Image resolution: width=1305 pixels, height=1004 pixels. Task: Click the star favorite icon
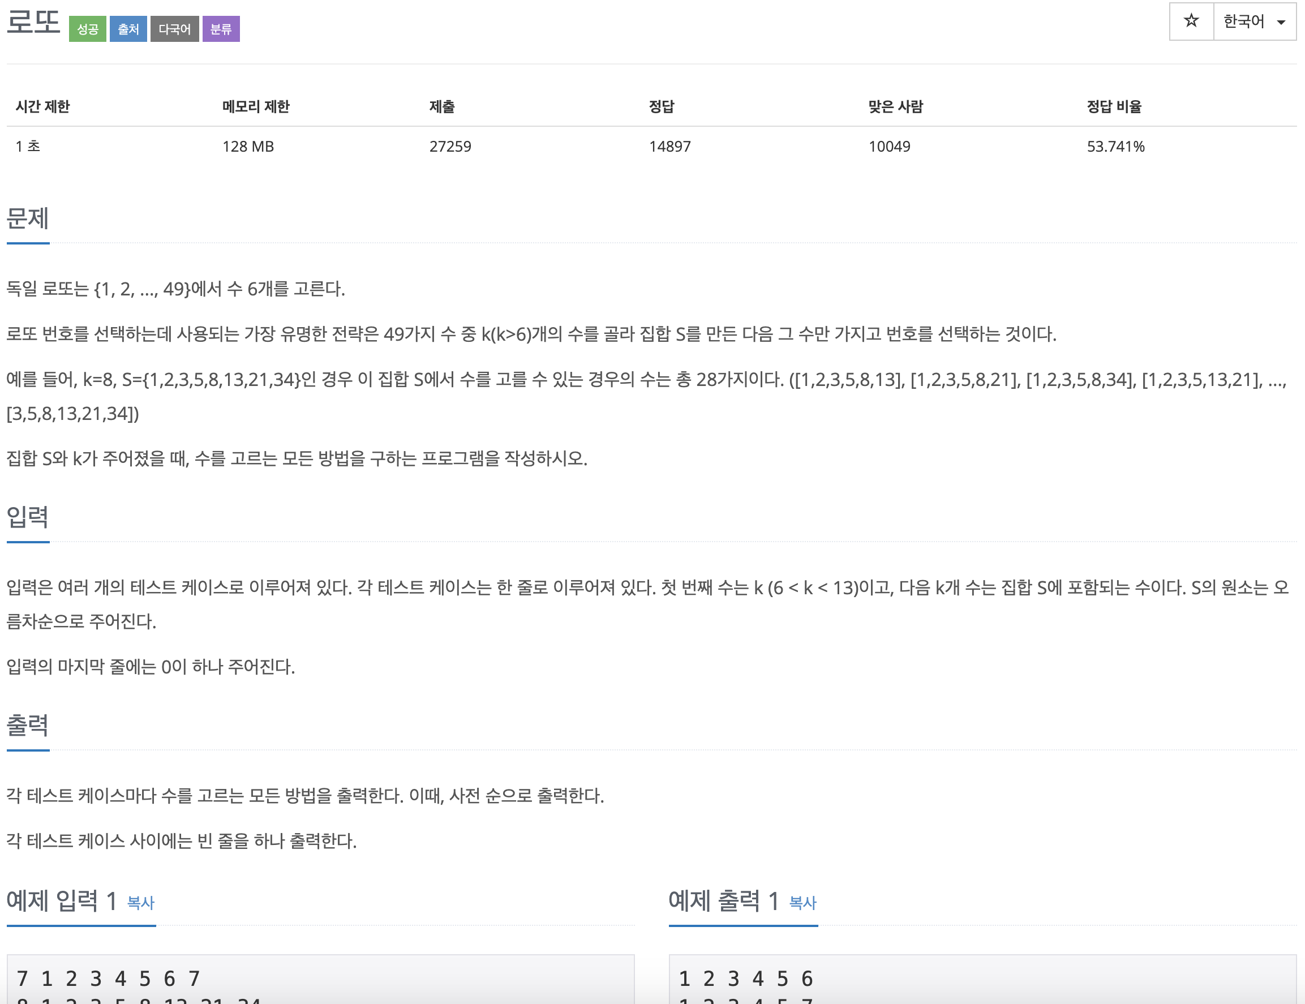pos(1191,22)
